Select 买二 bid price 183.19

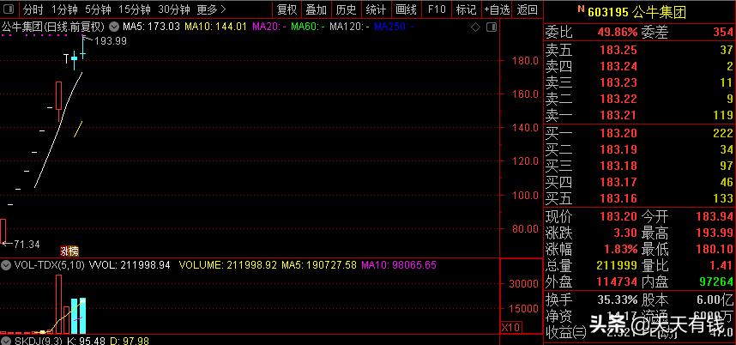pyautogui.click(x=618, y=149)
